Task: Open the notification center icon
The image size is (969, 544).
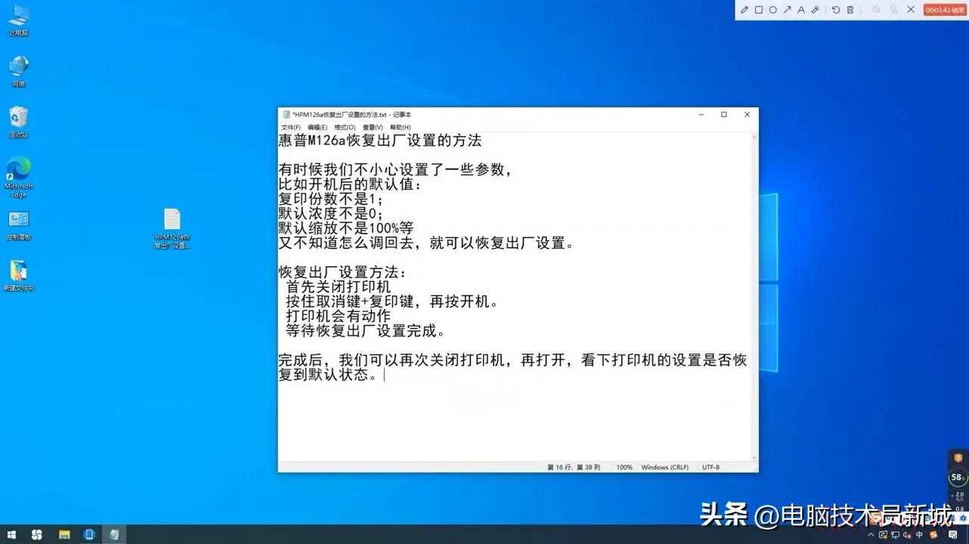Action: (x=953, y=535)
